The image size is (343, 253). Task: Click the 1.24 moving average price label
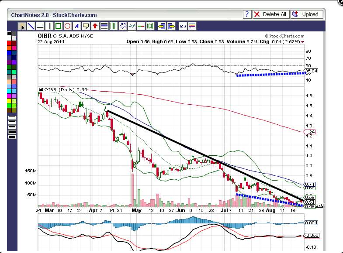click(310, 132)
